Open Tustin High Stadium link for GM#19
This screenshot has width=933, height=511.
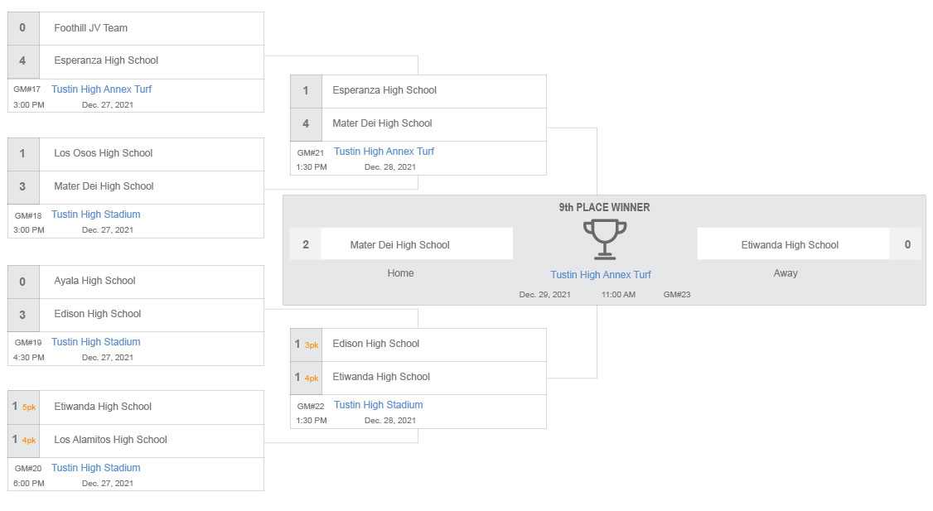(x=96, y=342)
